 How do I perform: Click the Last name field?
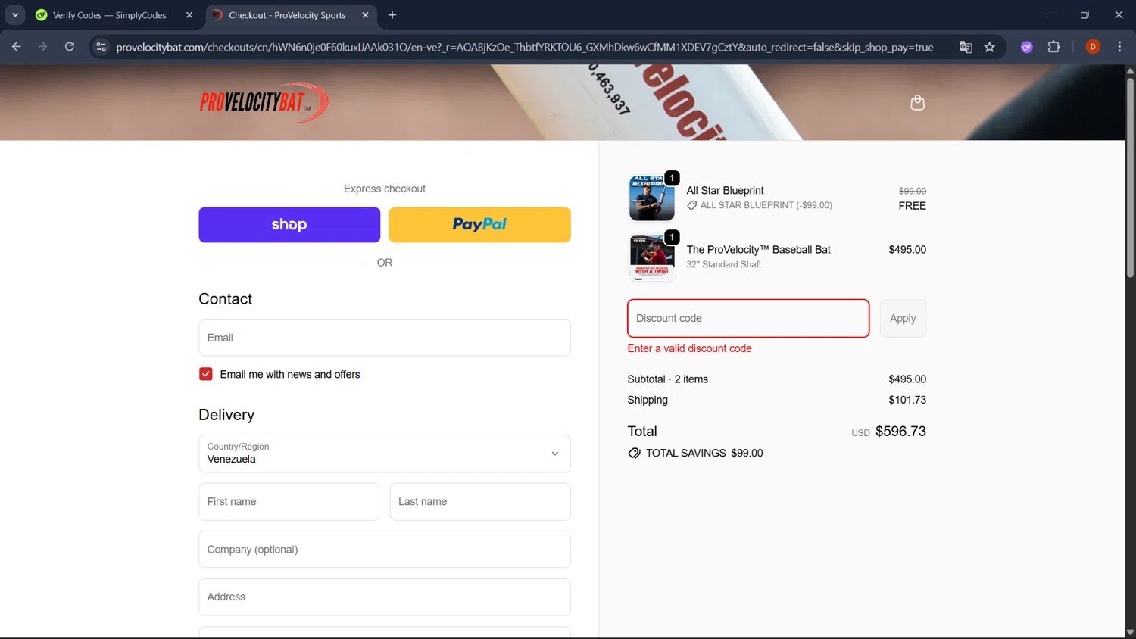tap(480, 502)
